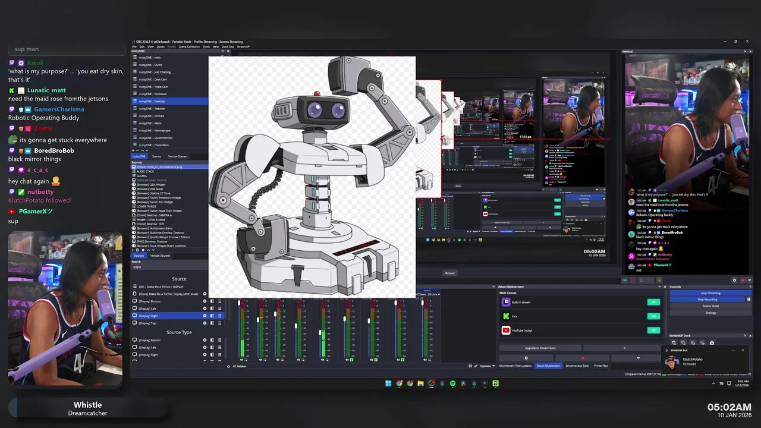Open the taskbar clock showing 5:02 AM
The height and width of the screenshot is (428, 761).
point(743,383)
